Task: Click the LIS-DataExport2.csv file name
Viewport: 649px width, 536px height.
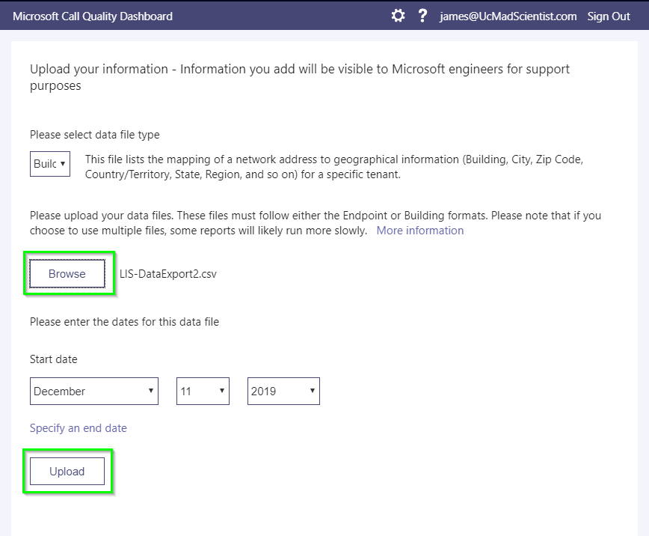Action: coord(168,273)
